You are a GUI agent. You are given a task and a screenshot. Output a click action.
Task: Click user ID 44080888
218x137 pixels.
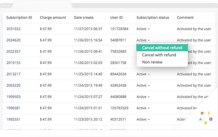[x=118, y=97]
